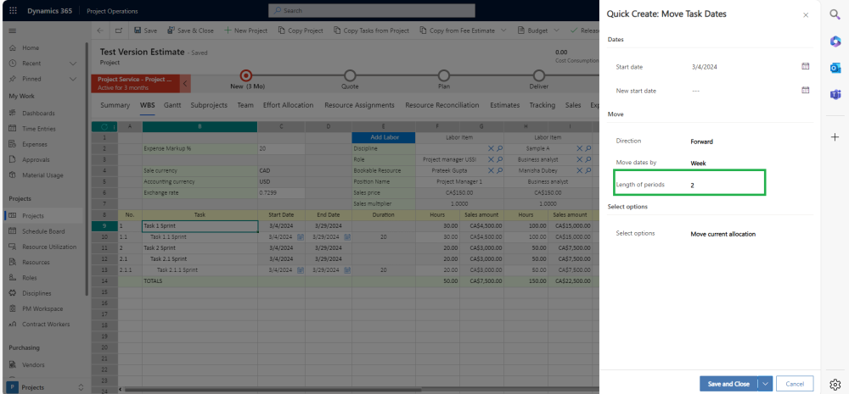Cancel the Move Task Dates panel
This screenshot has width=849, height=394.
coord(795,384)
